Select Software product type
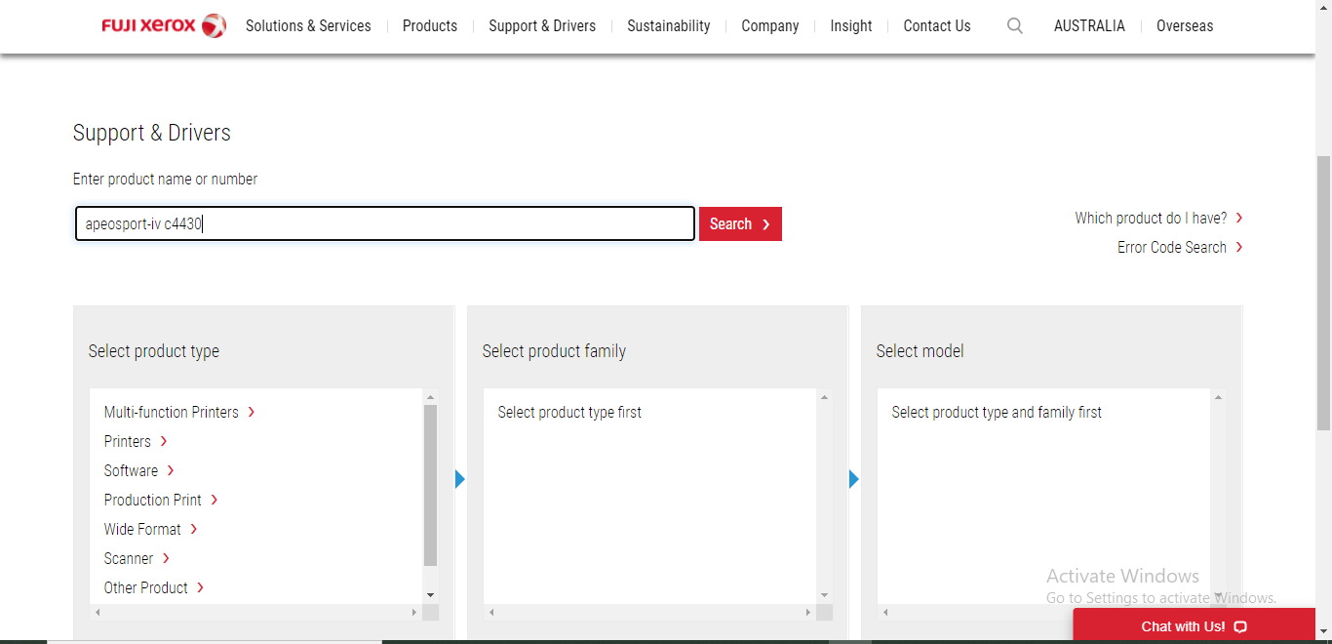 click(x=131, y=471)
